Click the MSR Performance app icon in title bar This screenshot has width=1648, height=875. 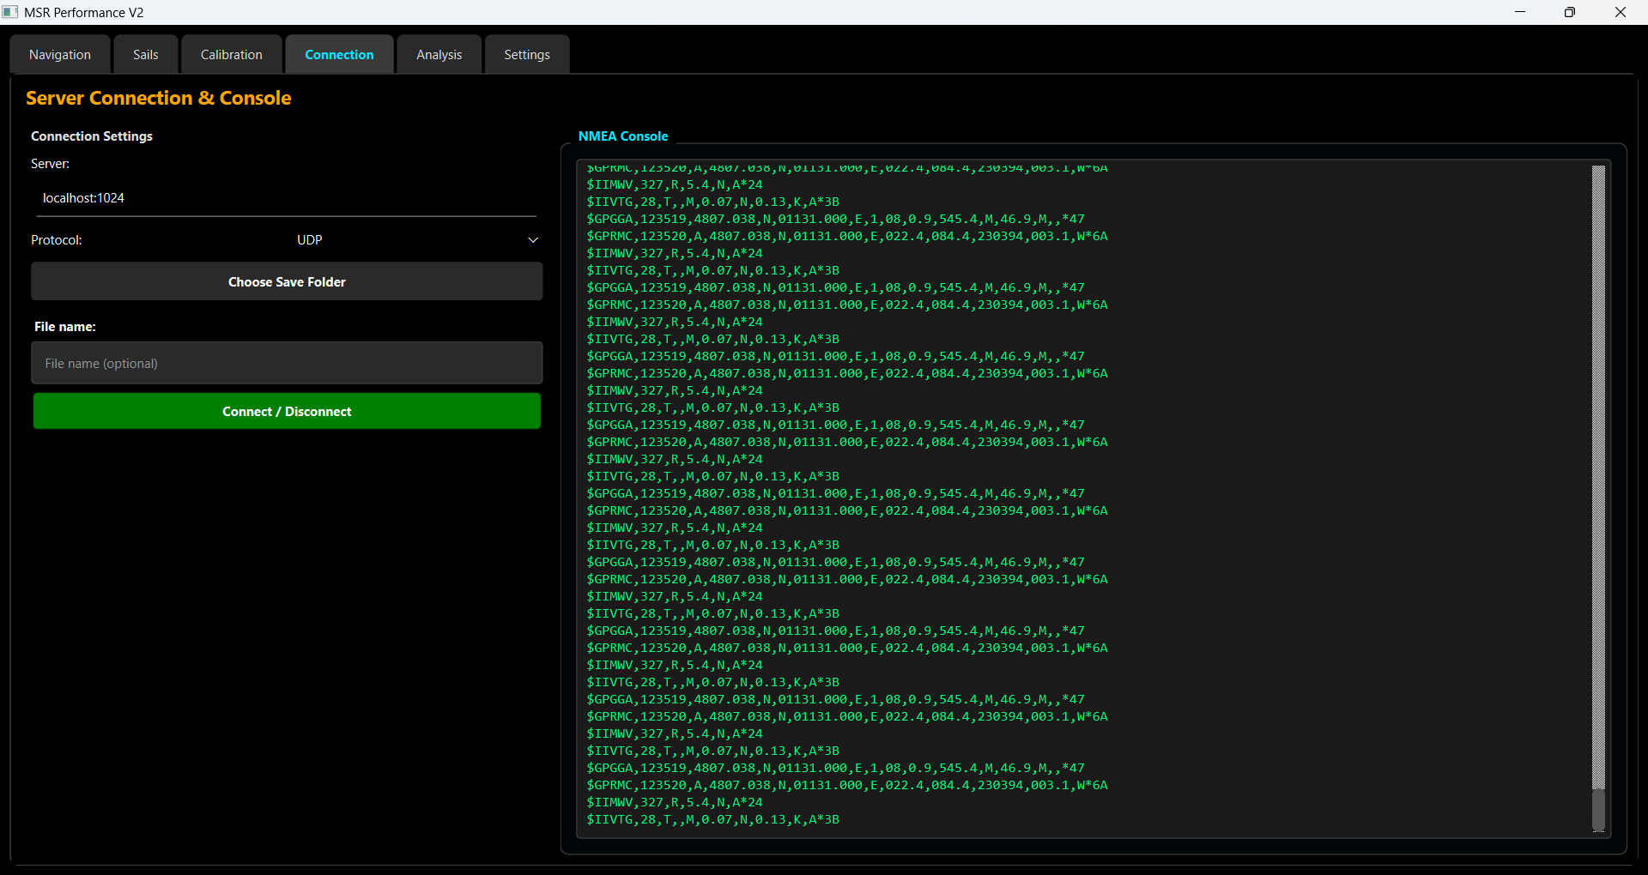pyautogui.click(x=10, y=12)
